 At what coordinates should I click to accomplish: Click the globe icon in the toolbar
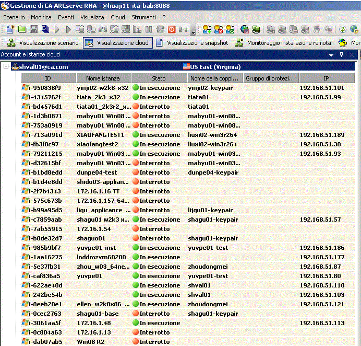click(x=244, y=29)
